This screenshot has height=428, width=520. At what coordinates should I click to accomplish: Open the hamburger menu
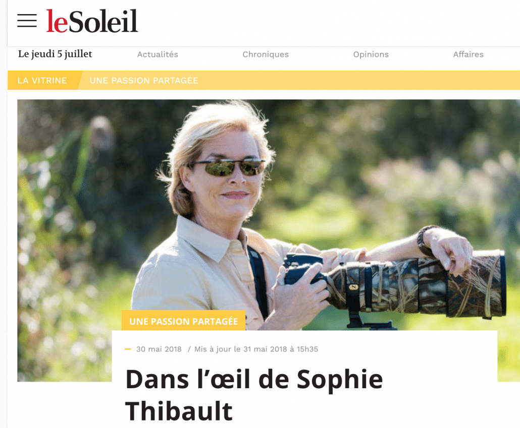[x=27, y=21]
